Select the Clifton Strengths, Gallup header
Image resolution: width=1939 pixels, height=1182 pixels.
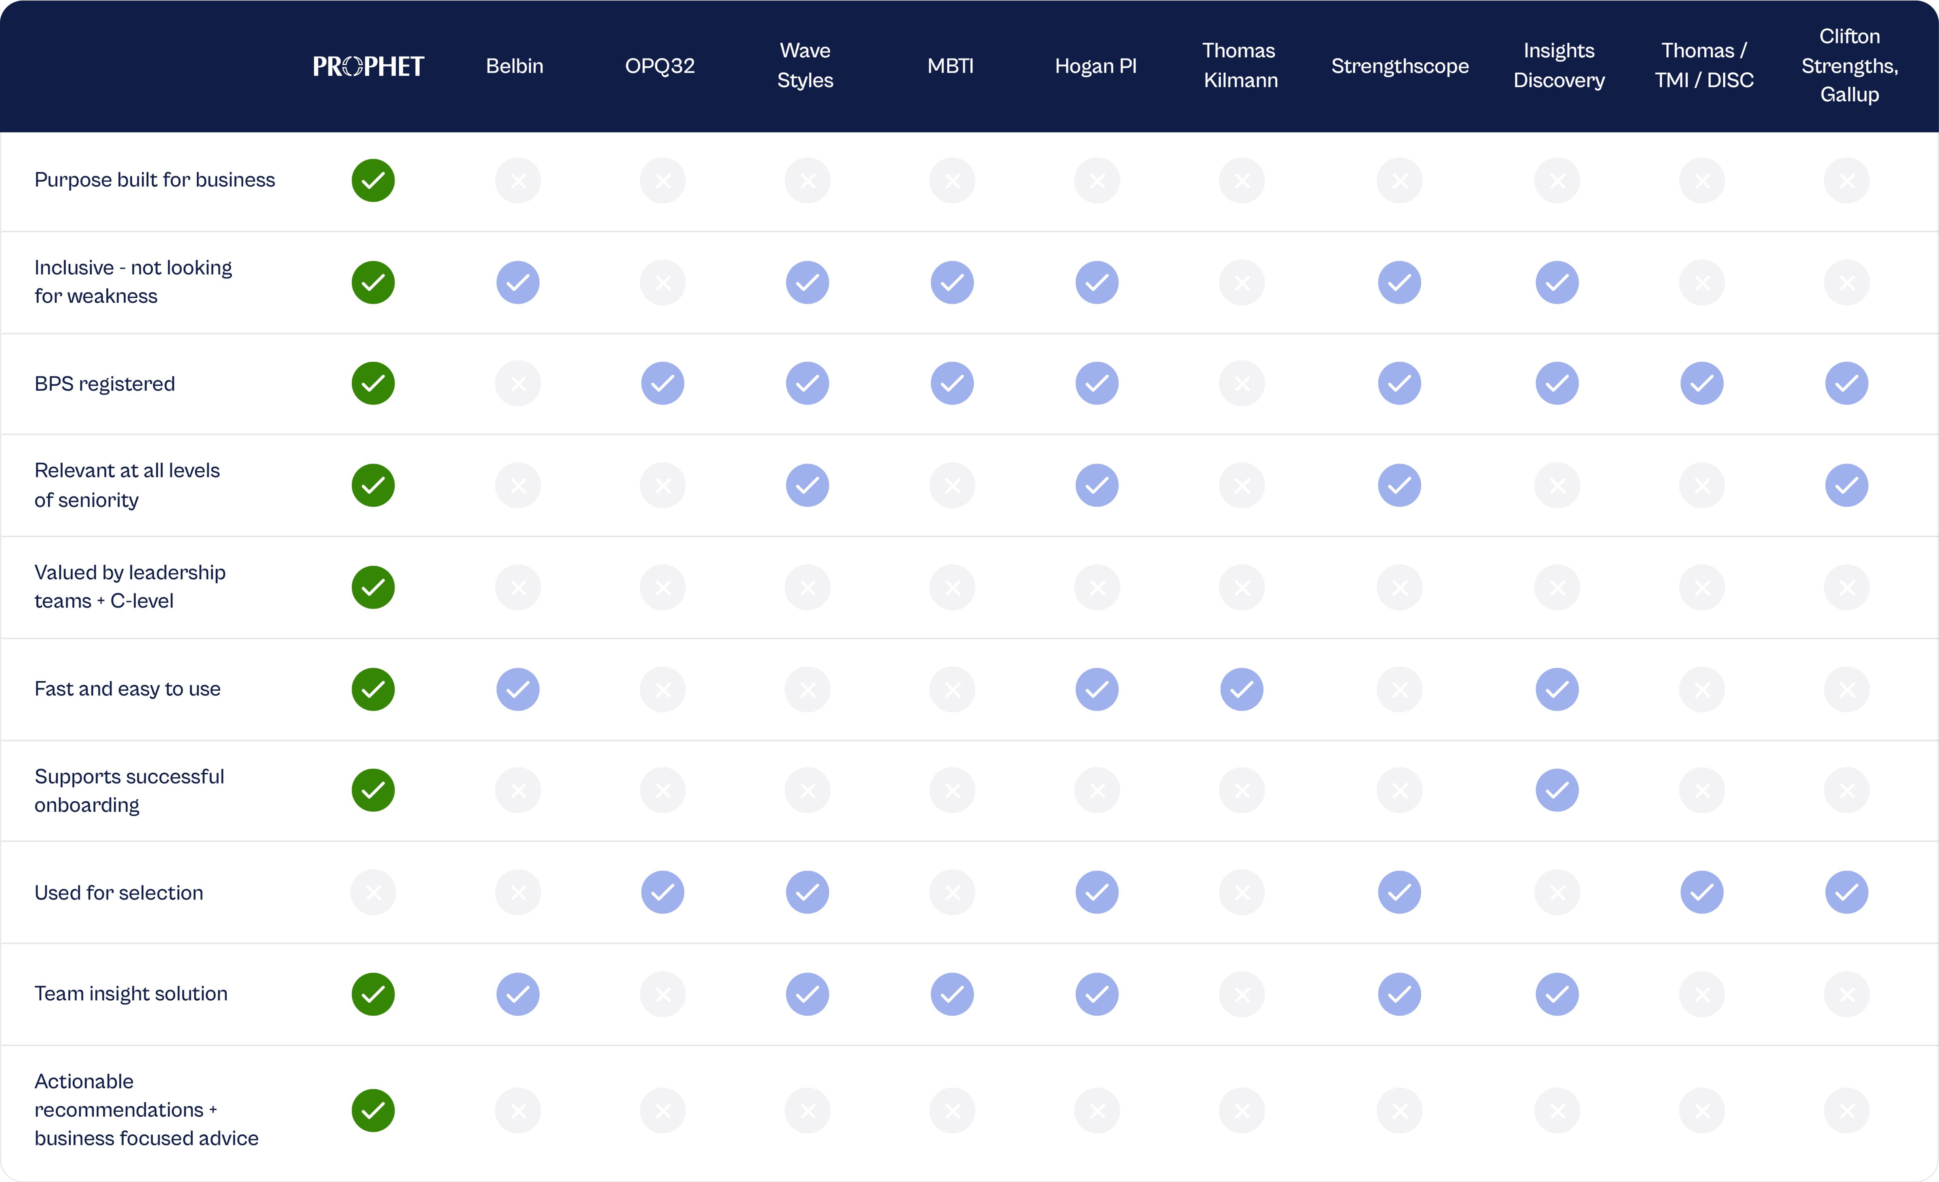1850,65
